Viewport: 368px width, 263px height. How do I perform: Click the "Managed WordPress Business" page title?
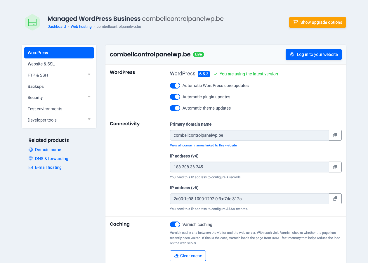click(x=94, y=19)
